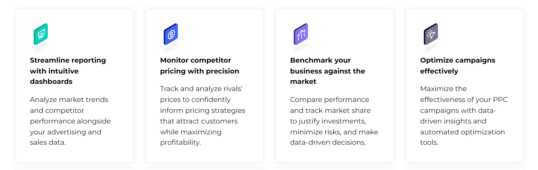Click 'data-driven decisions.' in the Benchmark description
Image resolution: width=538 pixels, height=170 pixels.
click(x=328, y=142)
